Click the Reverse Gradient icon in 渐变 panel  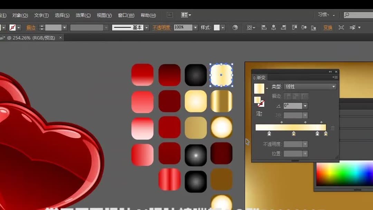click(259, 114)
